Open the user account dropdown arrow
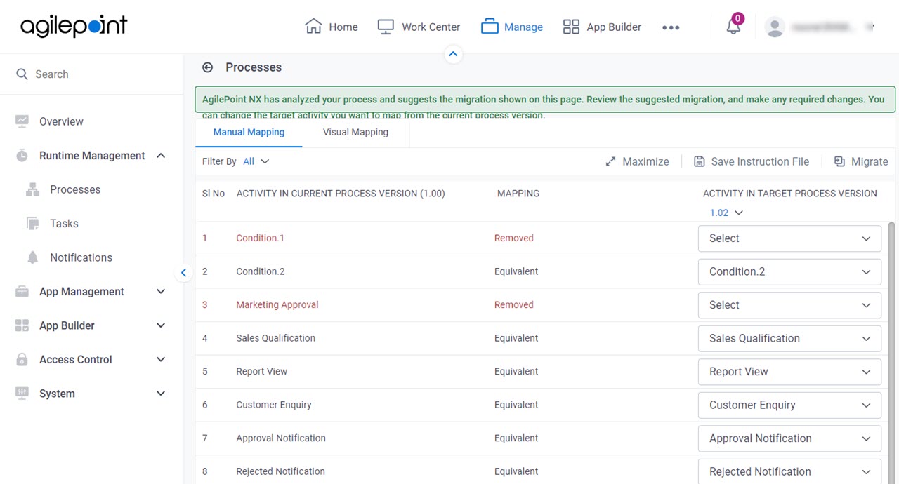899x484 pixels. (870, 27)
